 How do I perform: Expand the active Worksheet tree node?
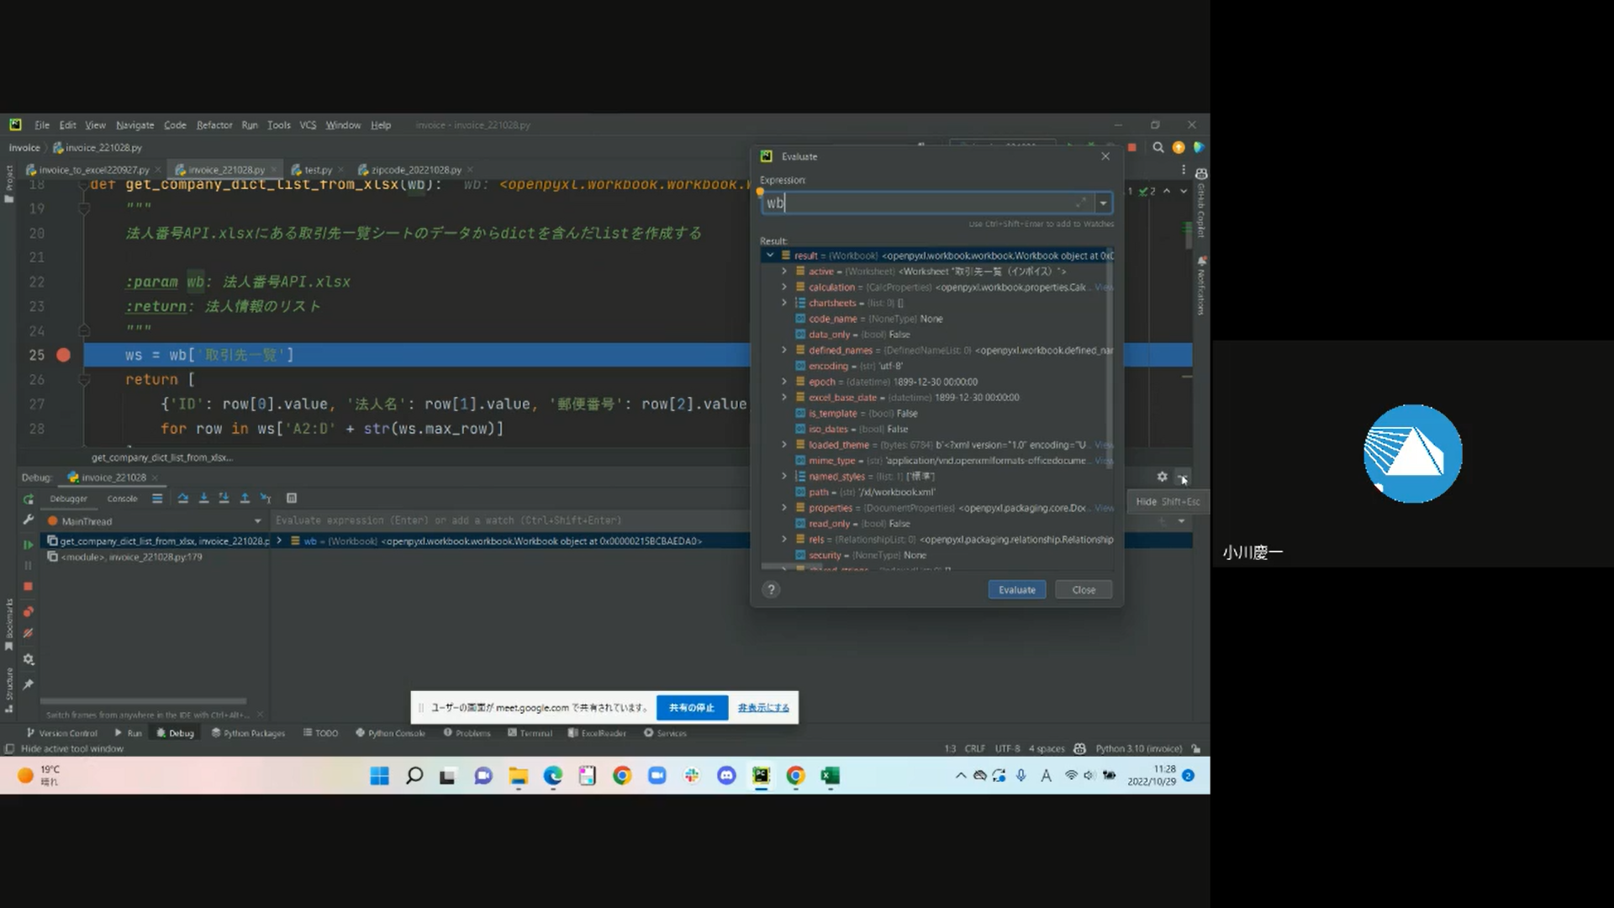point(784,272)
